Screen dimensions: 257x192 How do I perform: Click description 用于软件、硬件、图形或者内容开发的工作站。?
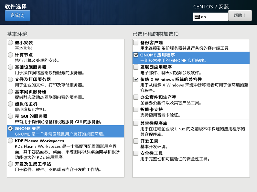click(x=58, y=170)
